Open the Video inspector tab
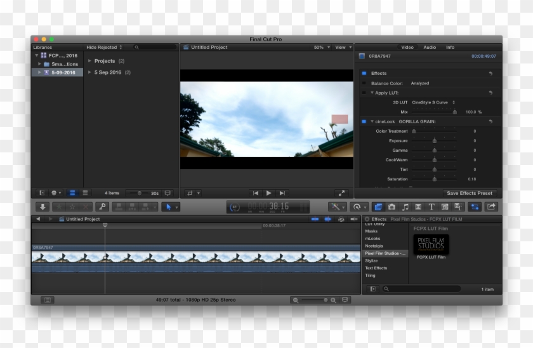This screenshot has width=533, height=348. pyautogui.click(x=407, y=47)
